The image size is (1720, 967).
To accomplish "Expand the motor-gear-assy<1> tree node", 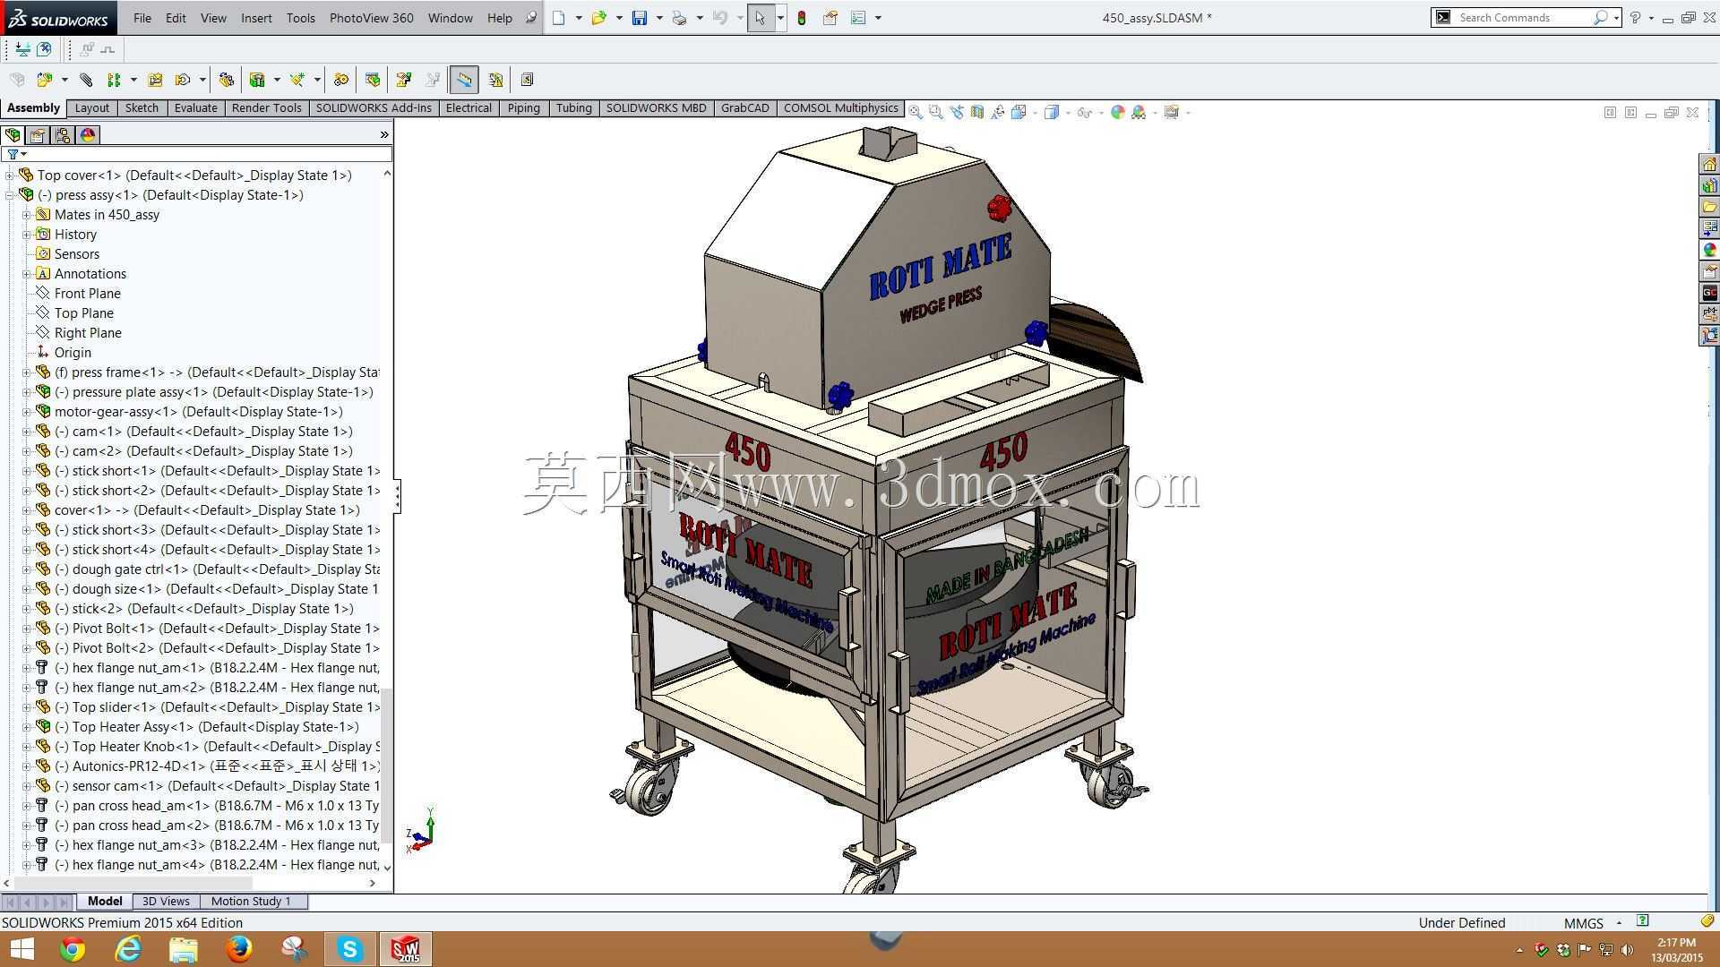I will point(27,412).
